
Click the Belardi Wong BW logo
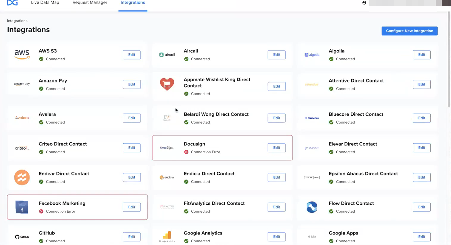pyautogui.click(x=167, y=118)
